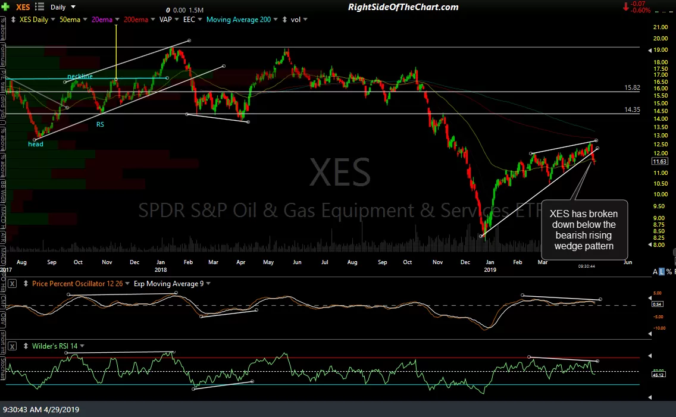Click the XES ticker symbol

[23, 7]
